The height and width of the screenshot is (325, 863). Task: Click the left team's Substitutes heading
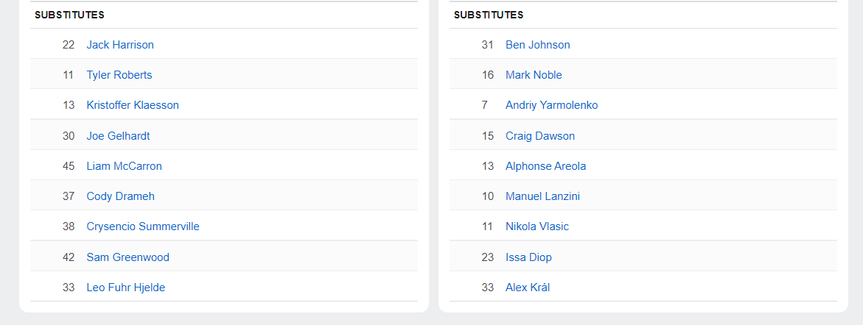click(x=69, y=15)
